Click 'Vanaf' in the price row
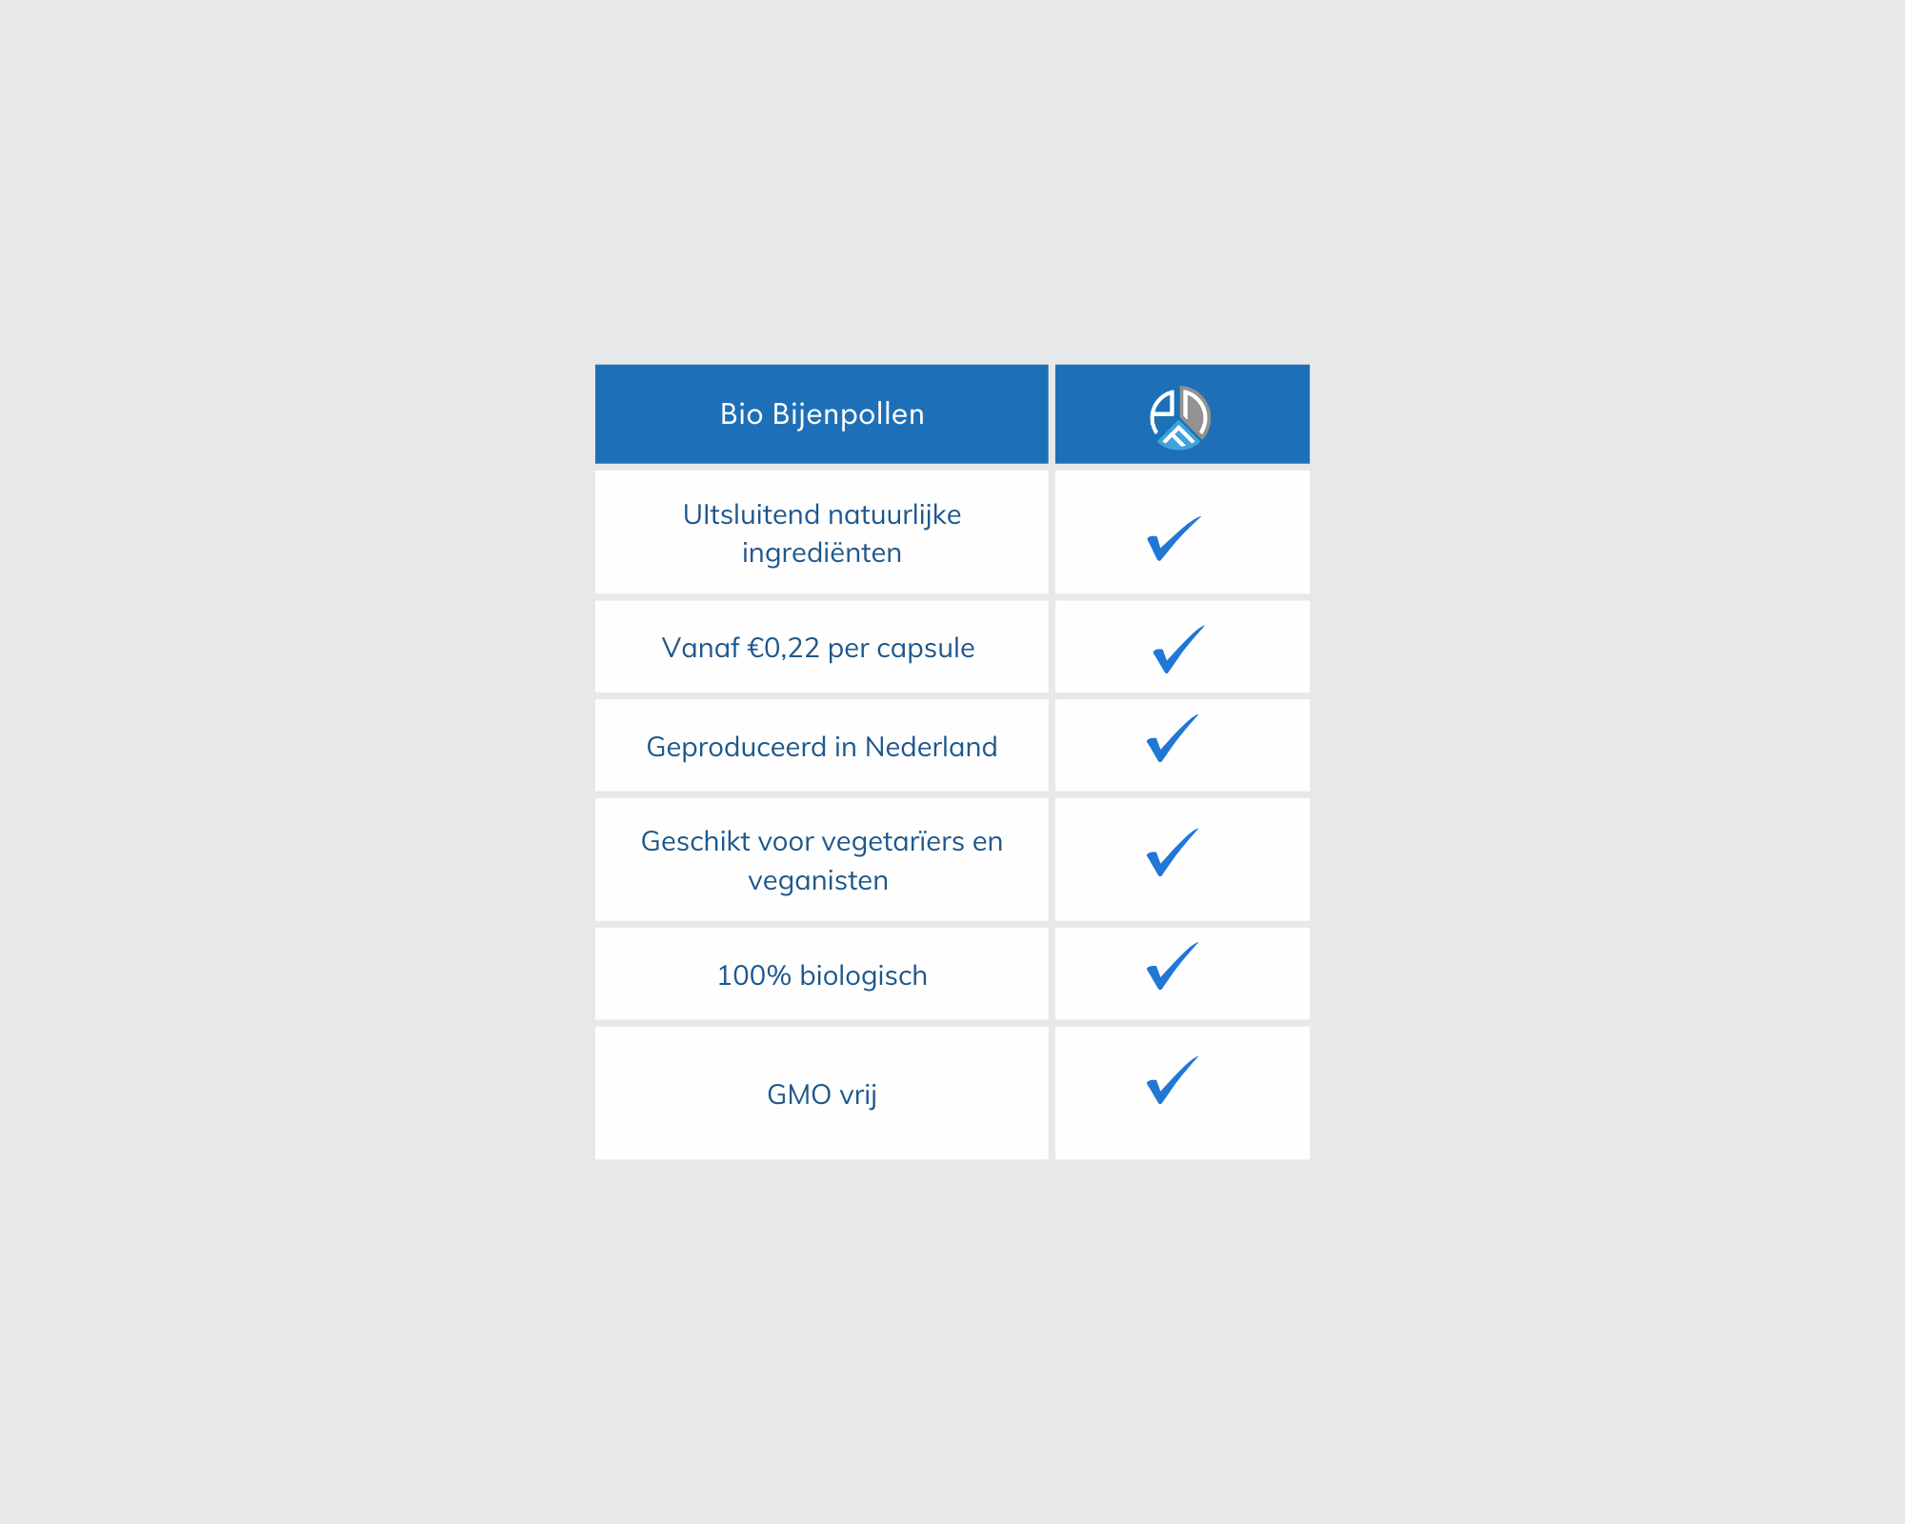This screenshot has width=1905, height=1524. tap(701, 648)
